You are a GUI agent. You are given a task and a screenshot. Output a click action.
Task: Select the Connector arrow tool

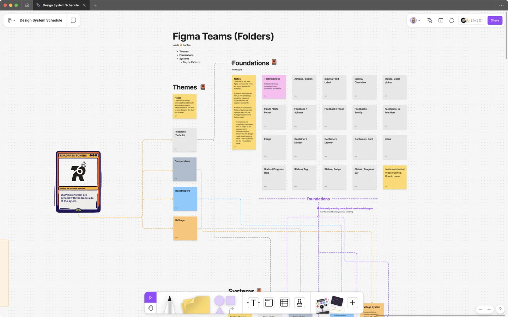click(x=231, y=310)
